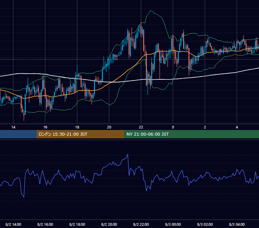
Task: Click hour label 16 on the price chart axis
Action: pyautogui.click(x=45, y=127)
